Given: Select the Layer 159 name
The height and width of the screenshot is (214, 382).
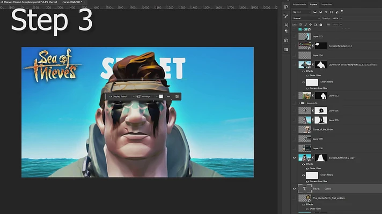Looking at the screenshot, I should coord(318,139).
